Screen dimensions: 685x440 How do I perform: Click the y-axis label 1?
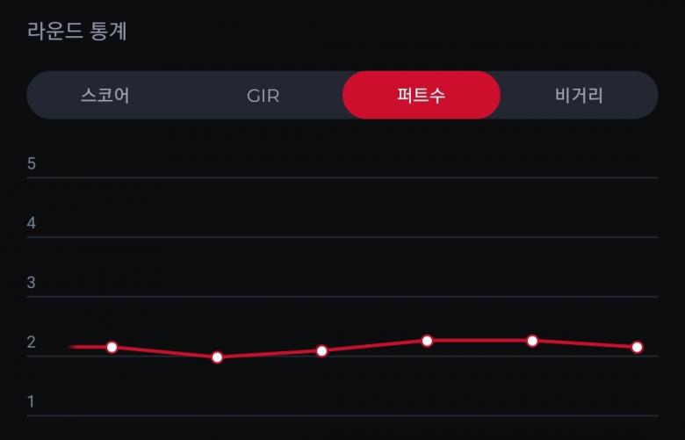(32, 402)
